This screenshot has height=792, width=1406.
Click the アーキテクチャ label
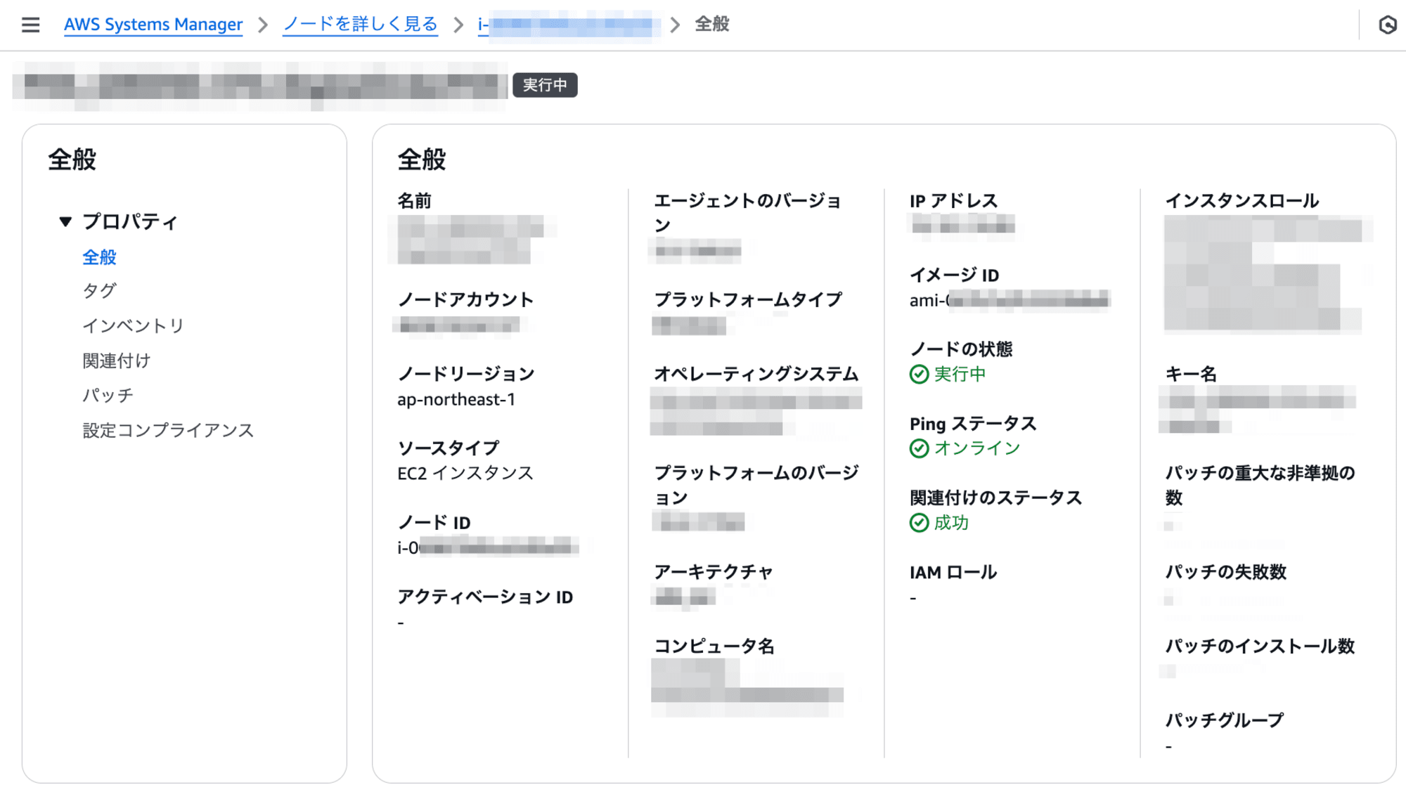tap(714, 573)
